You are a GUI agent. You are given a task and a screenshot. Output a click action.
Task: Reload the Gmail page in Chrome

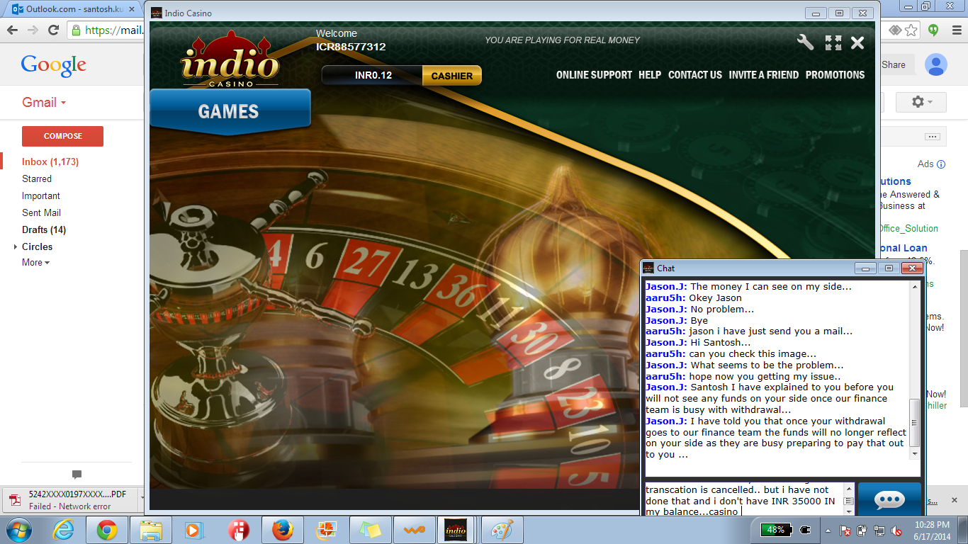(53, 30)
